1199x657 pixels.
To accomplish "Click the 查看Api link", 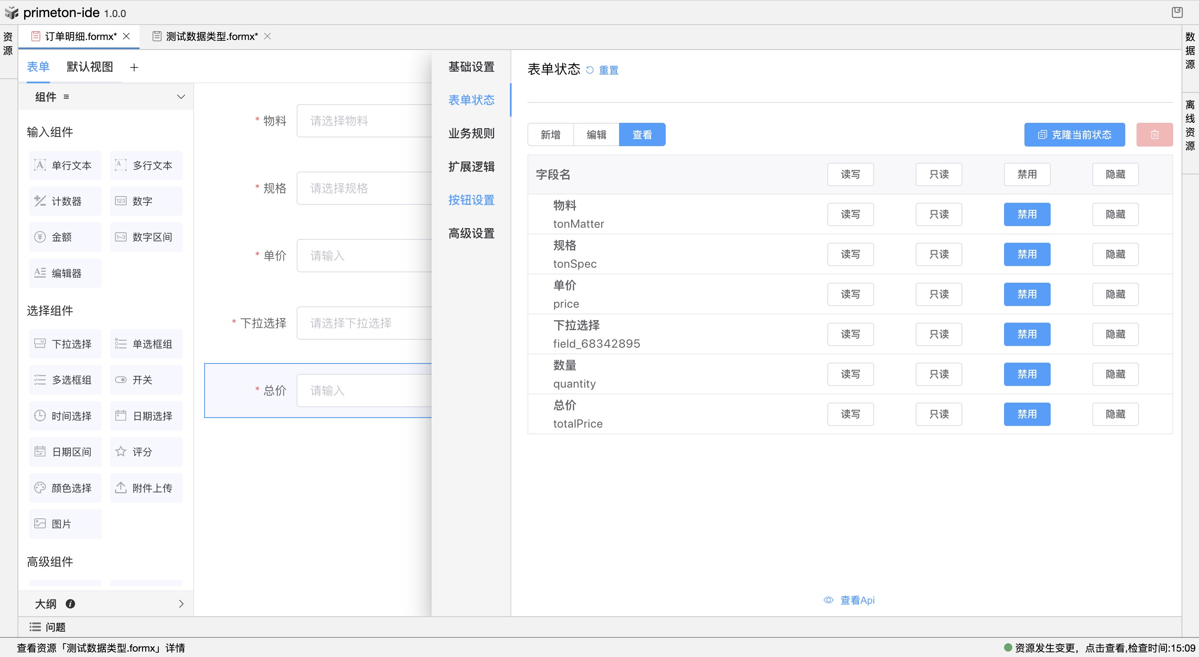I will 857,600.
